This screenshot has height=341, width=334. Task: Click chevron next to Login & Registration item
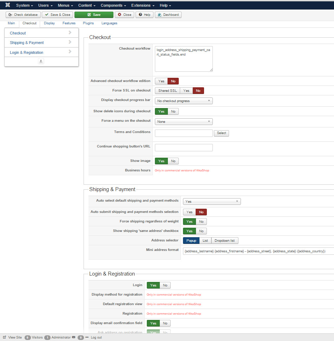click(x=70, y=51)
